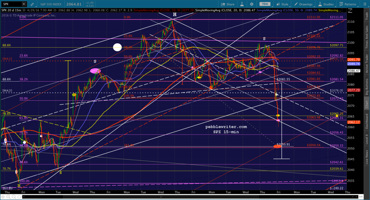Switch to Big Buttons side tab
370x200 pixels.
[367, 87]
